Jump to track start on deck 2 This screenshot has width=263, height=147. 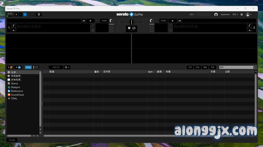pyautogui.click(x=180, y=21)
